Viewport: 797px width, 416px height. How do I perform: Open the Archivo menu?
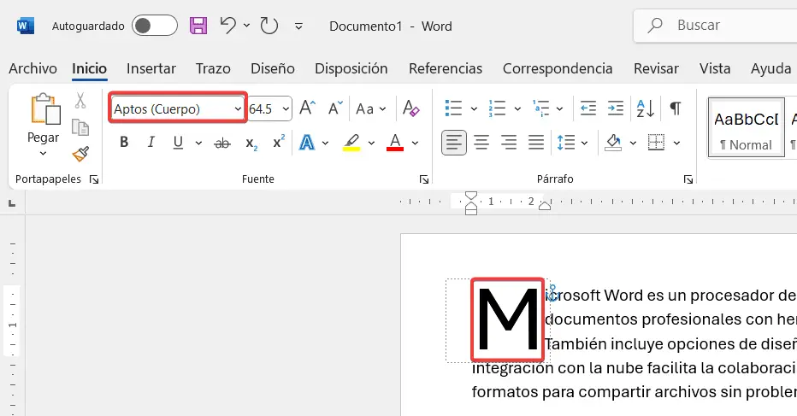tap(32, 68)
